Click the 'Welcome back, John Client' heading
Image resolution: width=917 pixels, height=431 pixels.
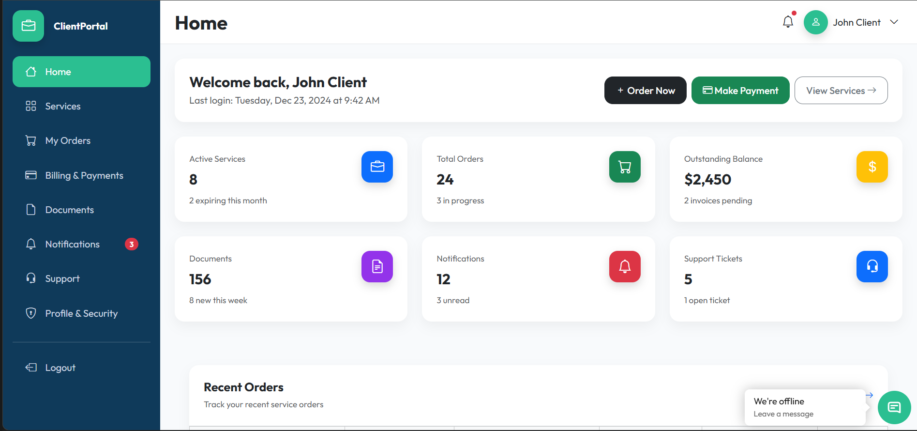278,82
